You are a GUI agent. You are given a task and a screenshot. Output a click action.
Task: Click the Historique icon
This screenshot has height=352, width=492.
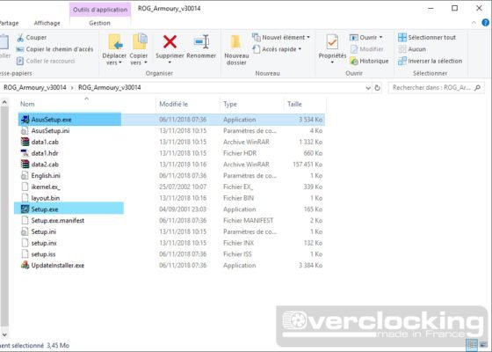point(354,61)
